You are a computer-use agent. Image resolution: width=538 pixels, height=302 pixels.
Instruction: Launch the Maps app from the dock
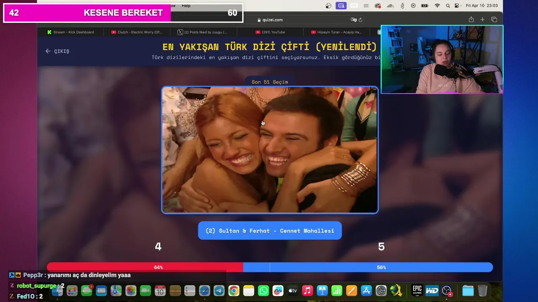[116, 290]
